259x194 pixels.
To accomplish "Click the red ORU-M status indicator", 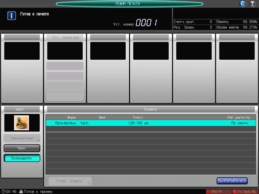I will coord(218,191).
